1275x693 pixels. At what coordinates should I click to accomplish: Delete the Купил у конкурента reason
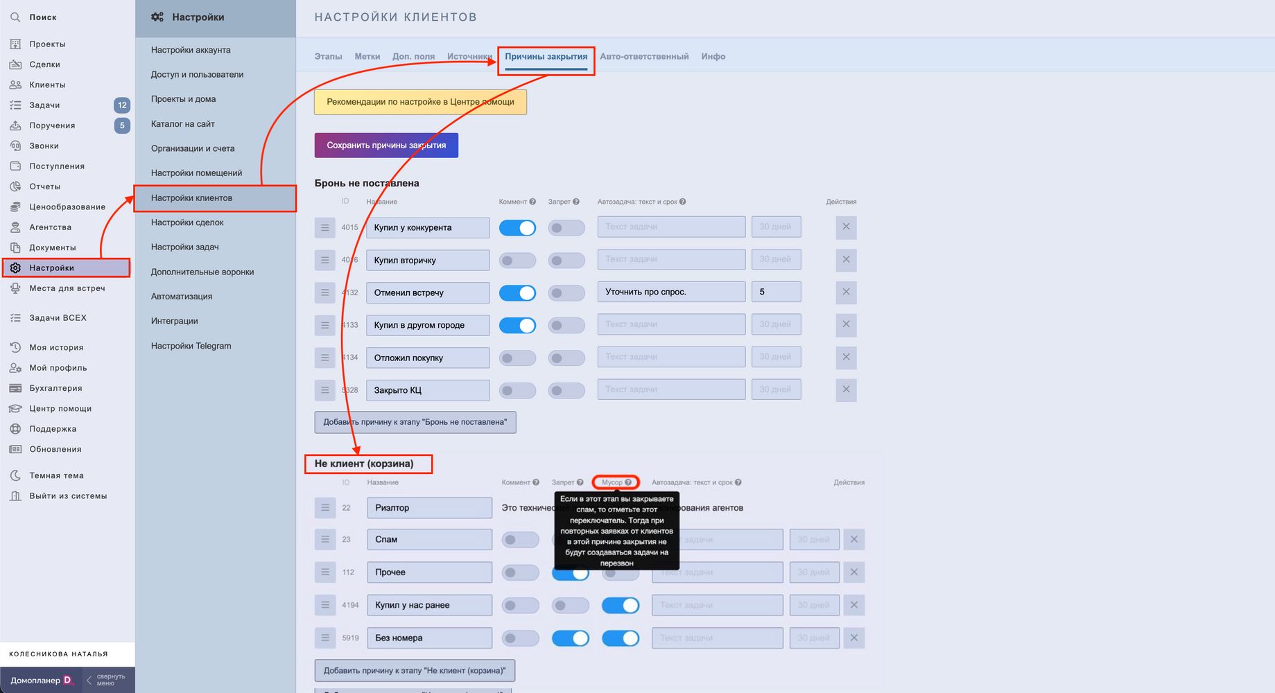[846, 227]
